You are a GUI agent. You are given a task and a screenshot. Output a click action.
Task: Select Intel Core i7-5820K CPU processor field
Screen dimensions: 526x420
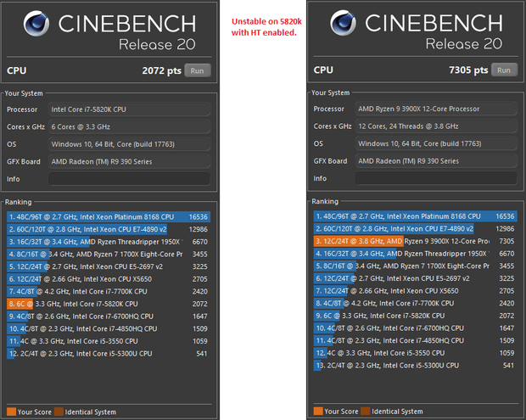[130, 109]
